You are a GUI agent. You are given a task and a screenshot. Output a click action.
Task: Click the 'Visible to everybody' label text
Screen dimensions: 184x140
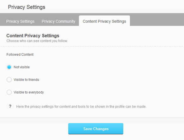pyautogui.click(x=29, y=92)
